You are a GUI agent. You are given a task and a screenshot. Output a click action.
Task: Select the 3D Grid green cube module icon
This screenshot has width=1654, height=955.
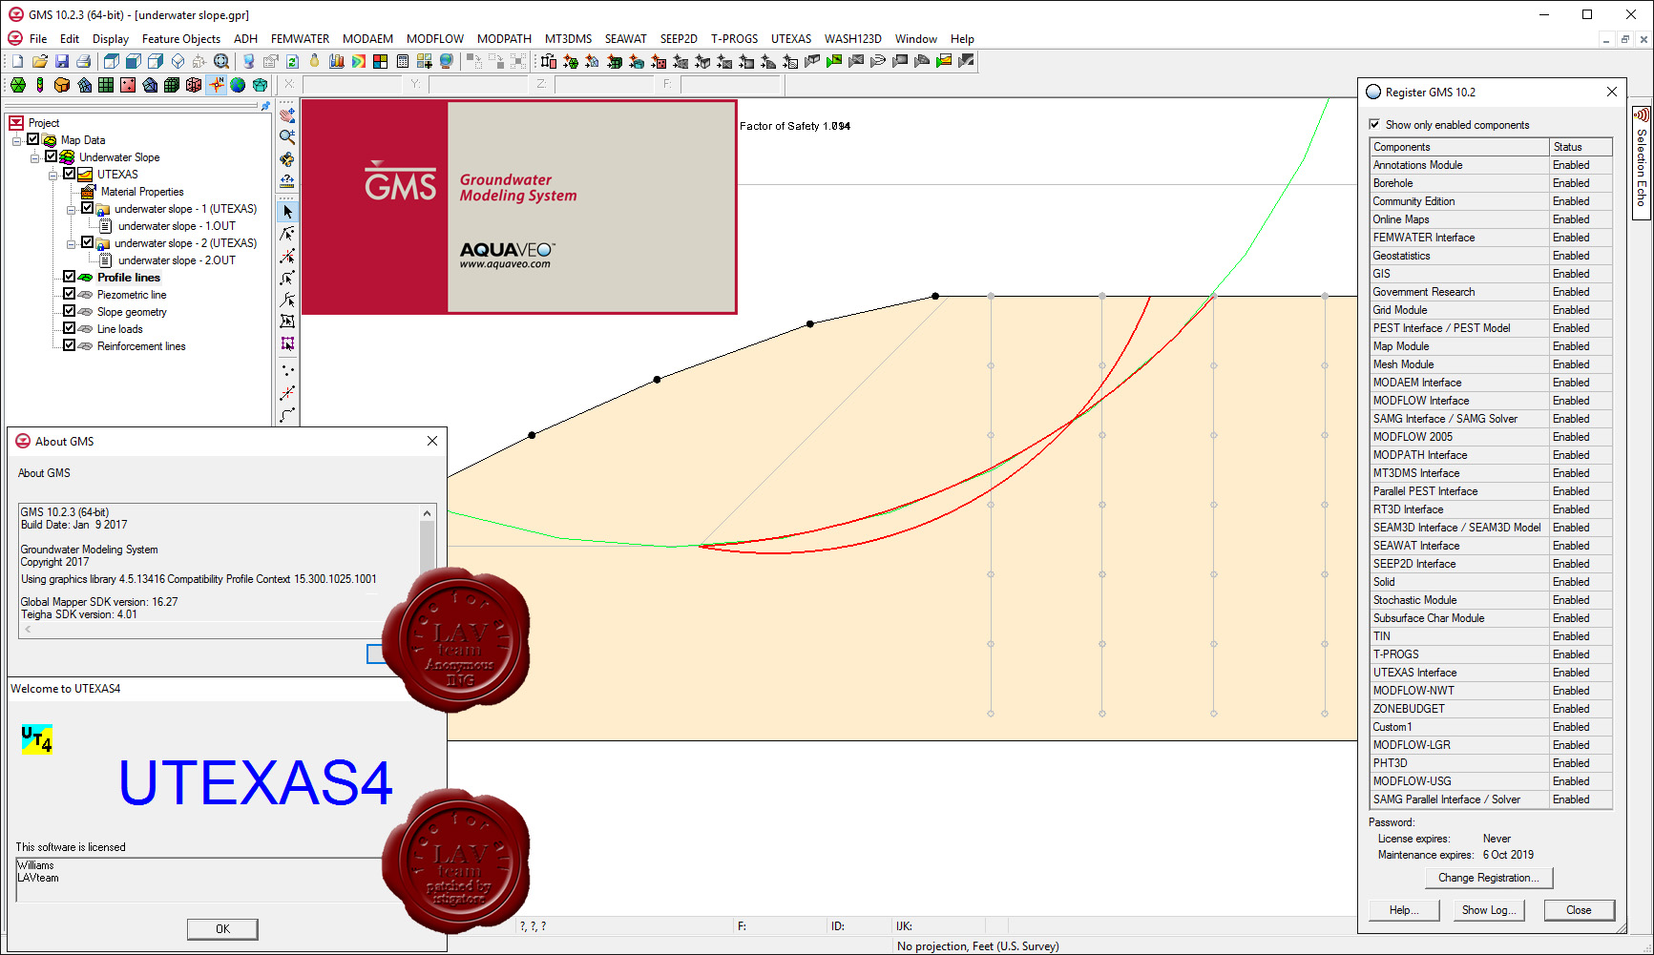point(172,85)
